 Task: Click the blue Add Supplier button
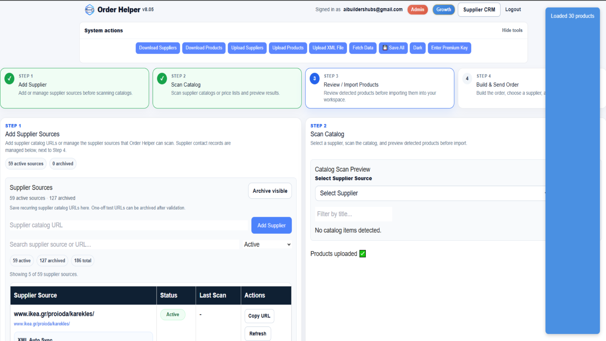tap(271, 225)
